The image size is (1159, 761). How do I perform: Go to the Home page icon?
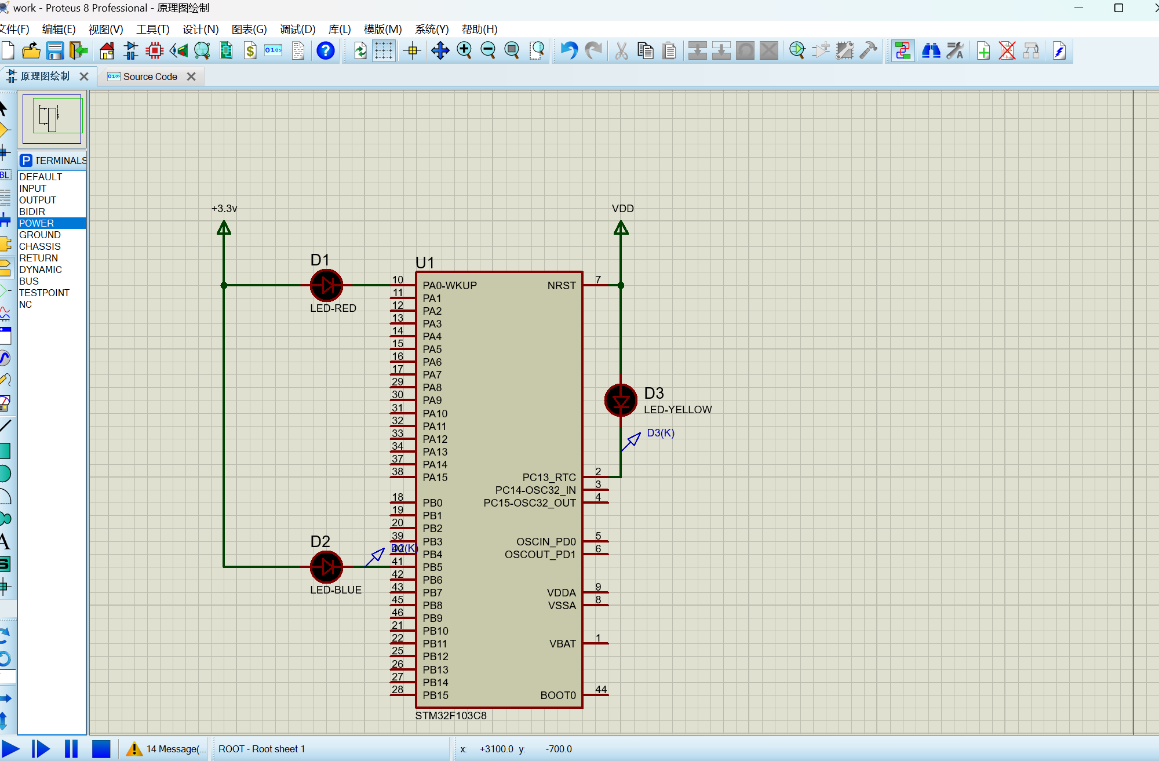[x=107, y=51]
